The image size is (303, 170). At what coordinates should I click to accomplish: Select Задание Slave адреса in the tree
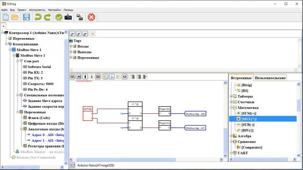(45, 101)
